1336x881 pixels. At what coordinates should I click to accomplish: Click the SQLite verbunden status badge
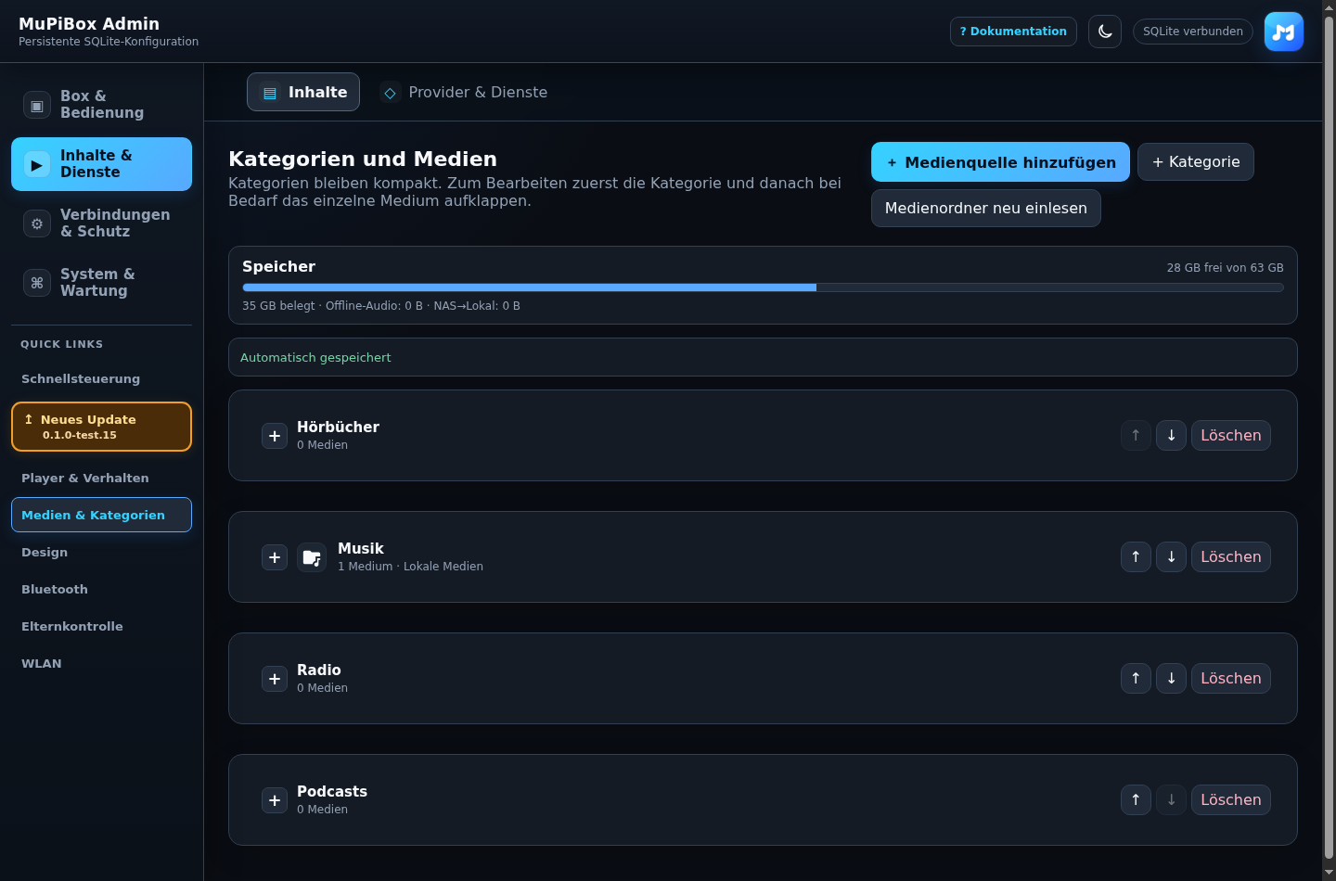coord(1193,32)
